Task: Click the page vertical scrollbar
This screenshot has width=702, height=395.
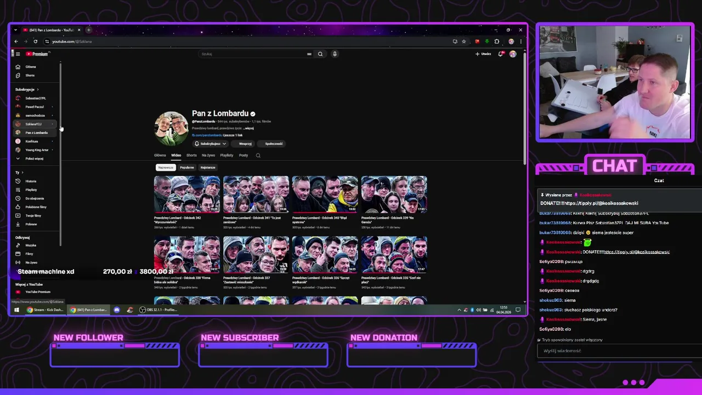Action: (525, 110)
